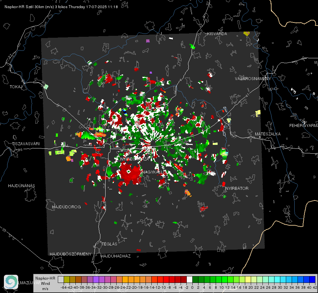Click the TÉGLÁS city label
This screenshot has height=293, width=318.
(109, 244)
